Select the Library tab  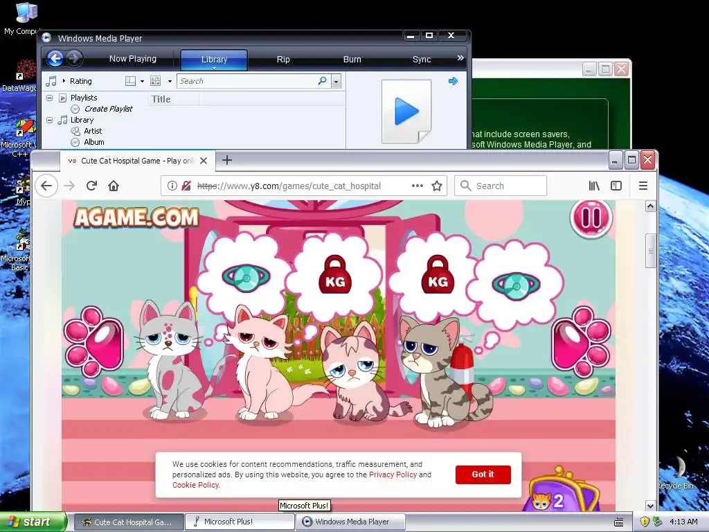pos(214,60)
